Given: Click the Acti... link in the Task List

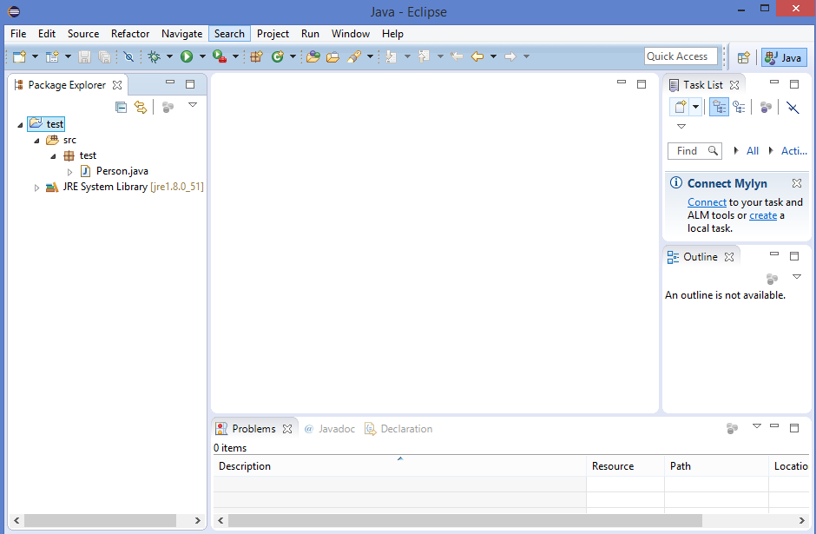Looking at the screenshot, I should coord(794,151).
